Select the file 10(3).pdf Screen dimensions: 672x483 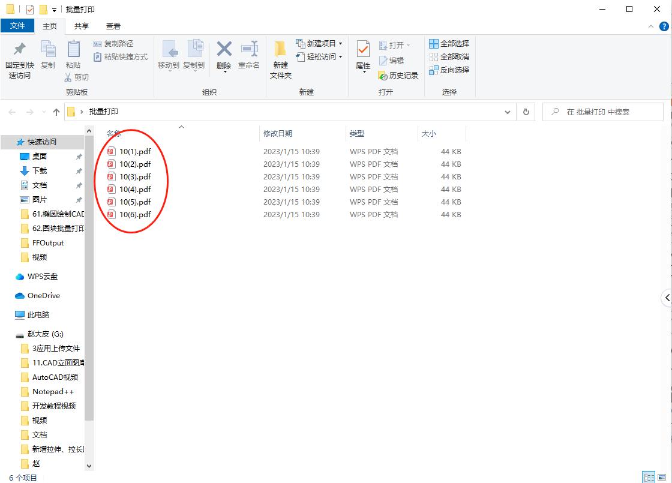click(135, 176)
